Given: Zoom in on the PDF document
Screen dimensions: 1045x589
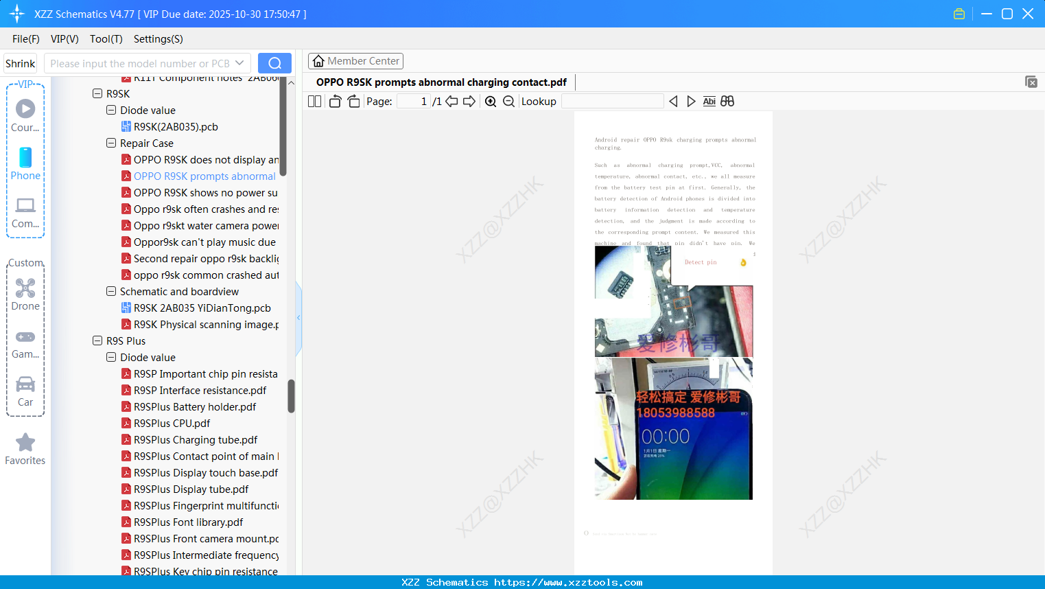Looking at the screenshot, I should (x=491, y=102).
